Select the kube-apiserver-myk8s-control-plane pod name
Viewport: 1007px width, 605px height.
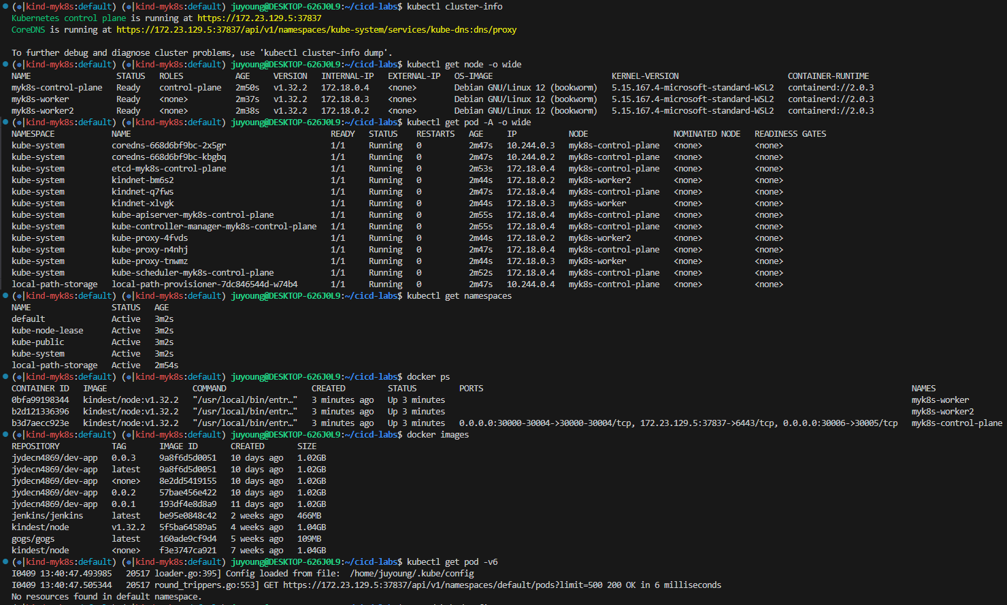tap(193, 215)
